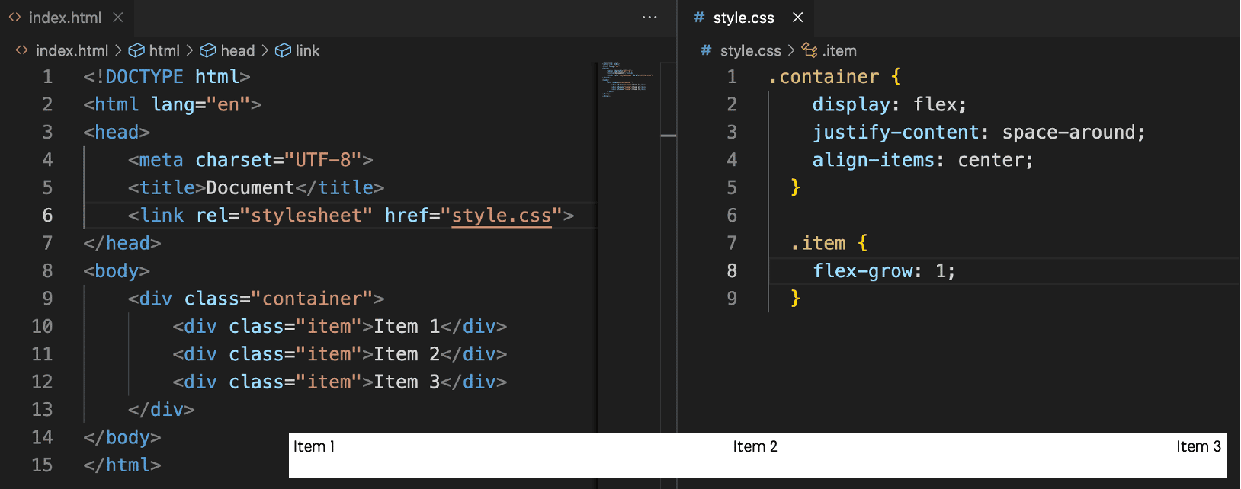Expand chevron after index.html breadcrumb
This screenshot has height=489, width=1241.
pos(118,50)
